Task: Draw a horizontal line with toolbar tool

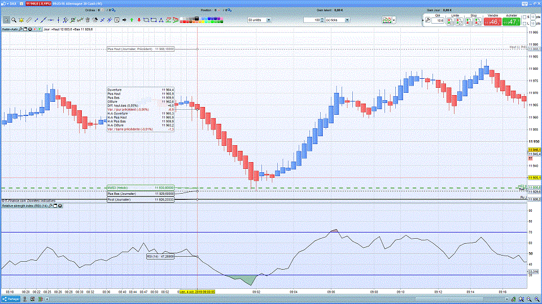Action: pyautogui.click(x=51, y=20)
